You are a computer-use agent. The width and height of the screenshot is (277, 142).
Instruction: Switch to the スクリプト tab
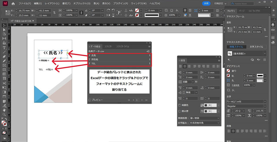click(x=108, y=46)
